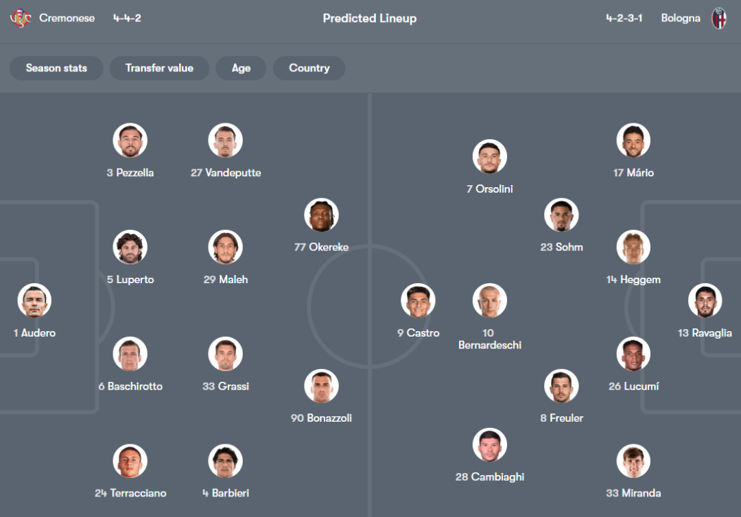Viewport: 741px width, 517px height.
Task: Click the Predicted Lineup heading
Action: [370, 19]
